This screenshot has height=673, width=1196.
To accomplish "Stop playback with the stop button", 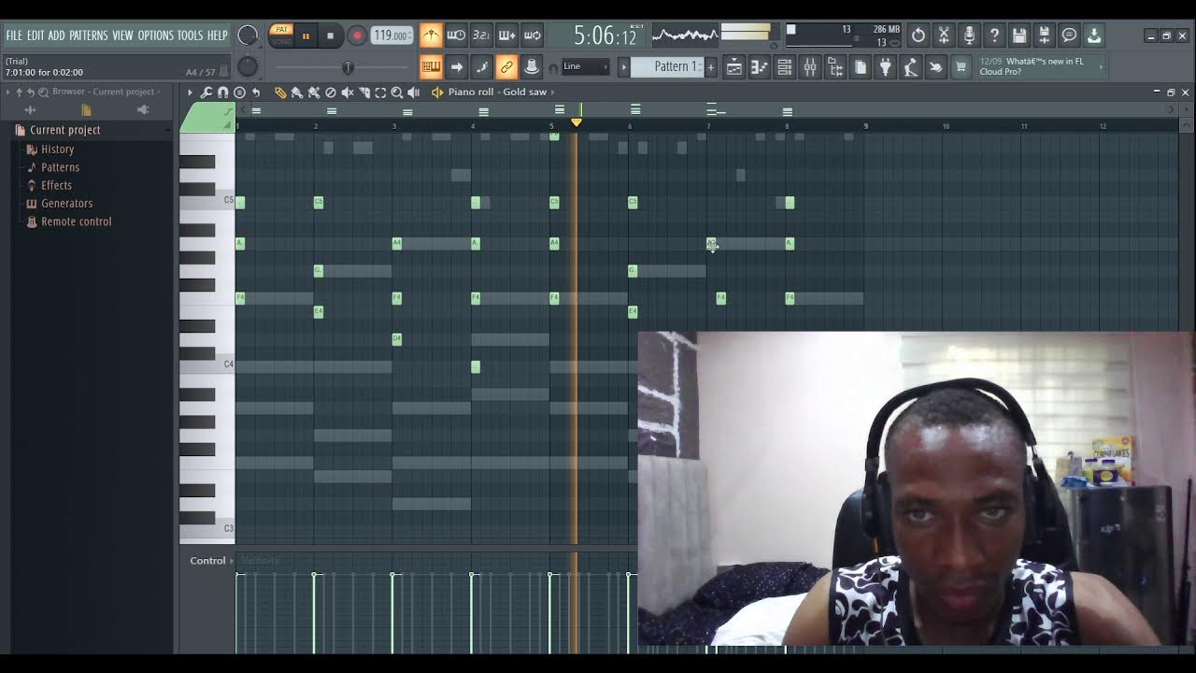I will [330, 36].
